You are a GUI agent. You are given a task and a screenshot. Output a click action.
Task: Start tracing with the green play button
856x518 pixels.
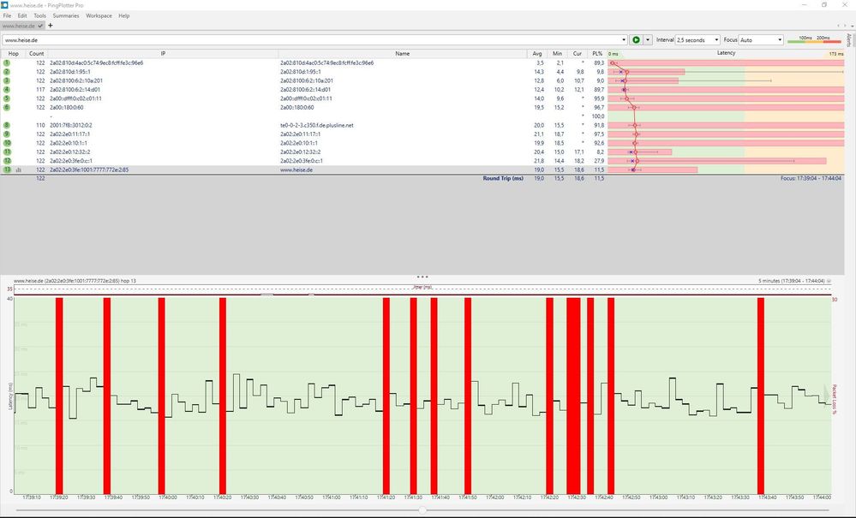[636, 39]
